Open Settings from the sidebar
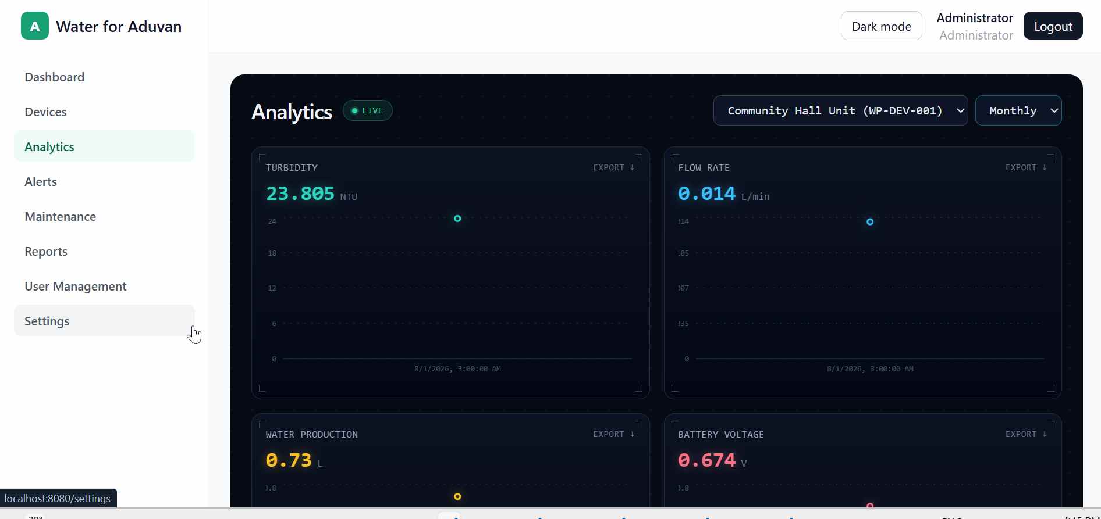The image size is (1101, 519). click(104, 321)
